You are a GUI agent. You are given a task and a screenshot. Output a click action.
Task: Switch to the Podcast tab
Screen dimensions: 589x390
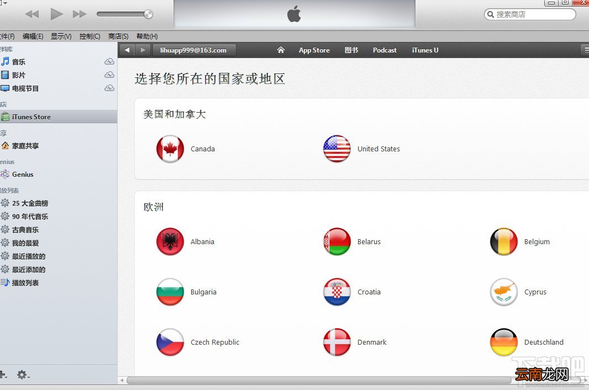[385, 50]
